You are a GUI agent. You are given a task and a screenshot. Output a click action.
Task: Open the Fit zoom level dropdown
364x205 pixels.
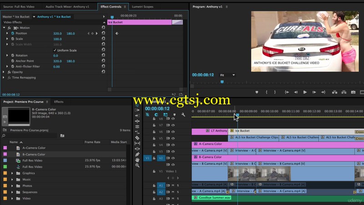pyautogui.click(x=227, y=75)
